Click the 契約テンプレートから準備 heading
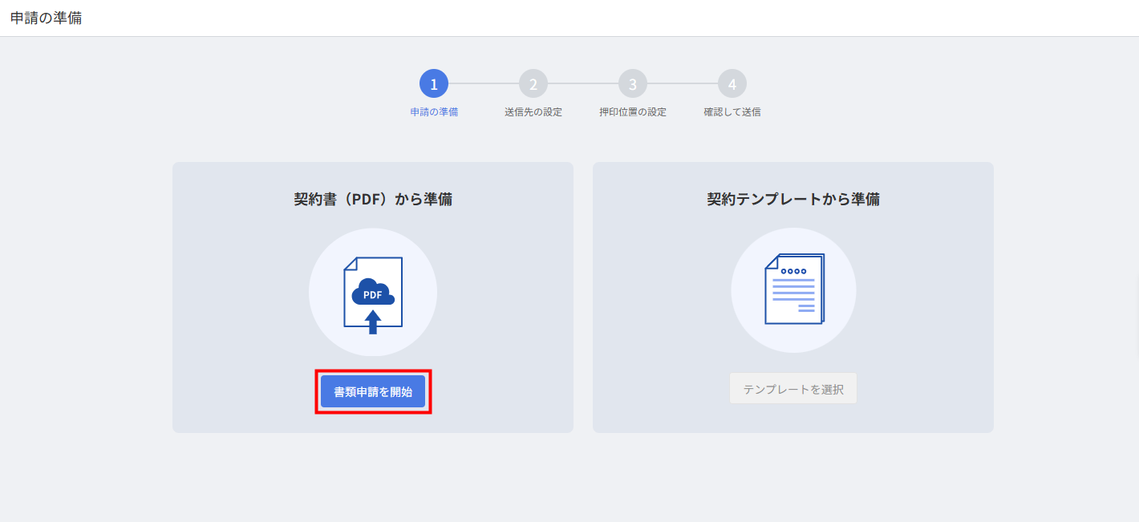This screenshot has height=522, width=1139. coord(793,199)
